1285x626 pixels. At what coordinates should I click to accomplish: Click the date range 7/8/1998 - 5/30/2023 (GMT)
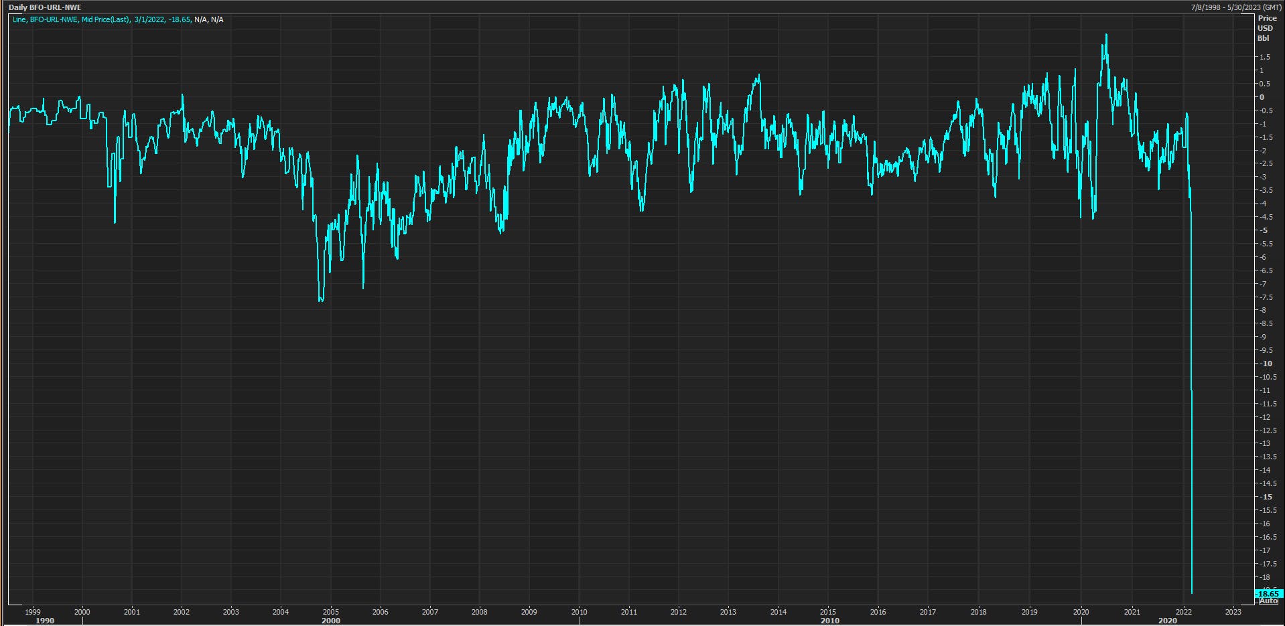click(x=1235, y=7)
